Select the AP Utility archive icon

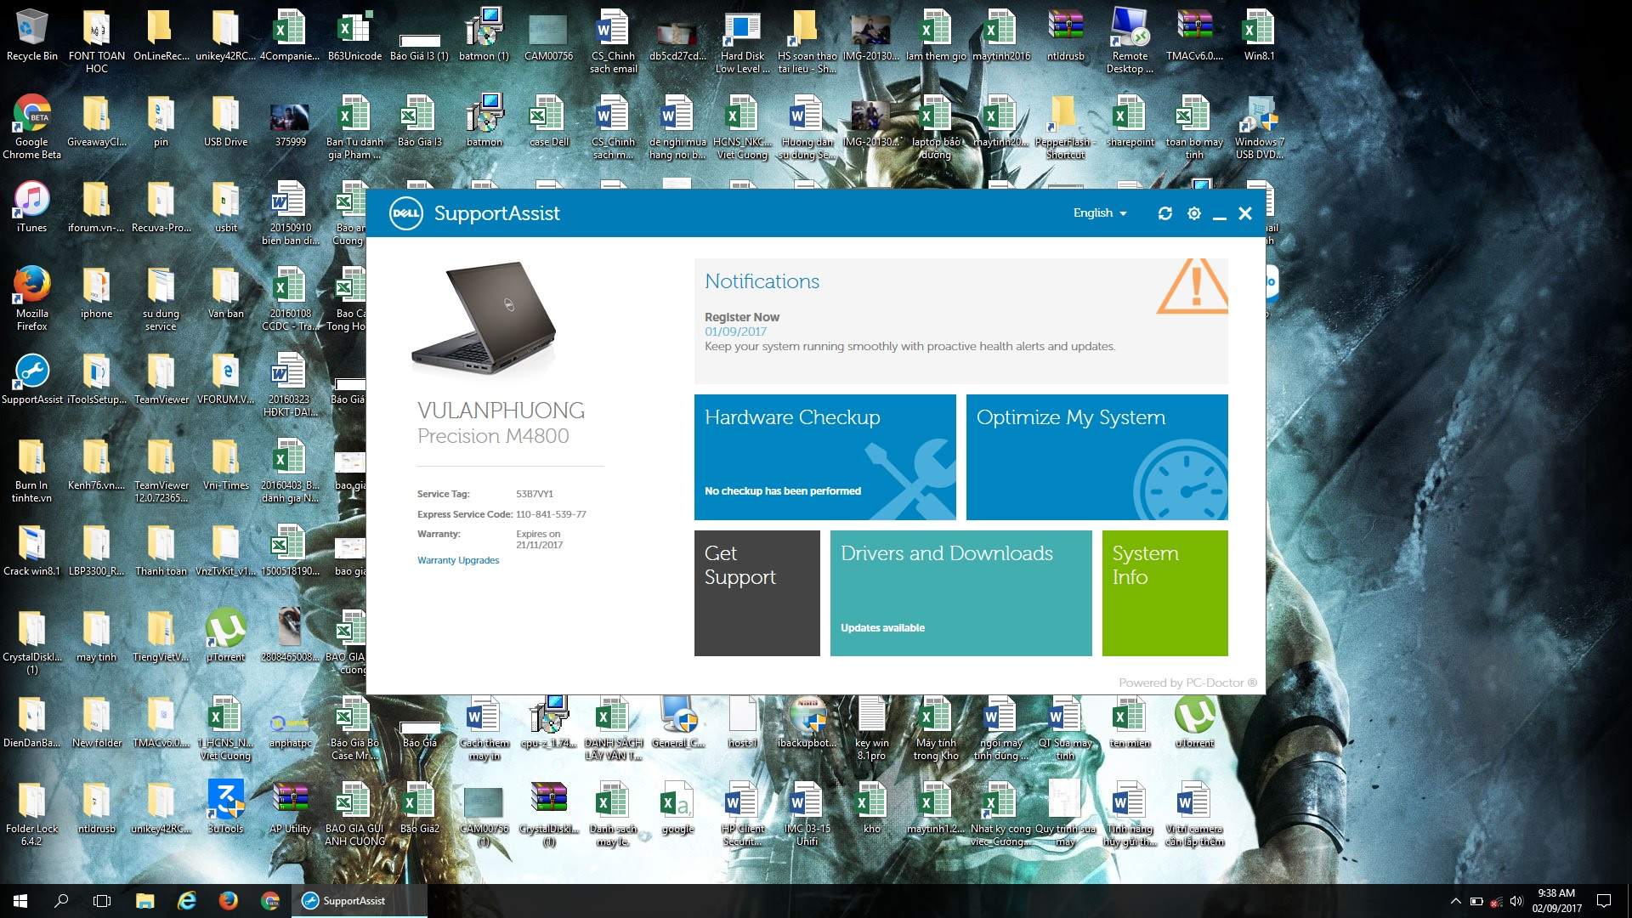(x=290, y=807)
